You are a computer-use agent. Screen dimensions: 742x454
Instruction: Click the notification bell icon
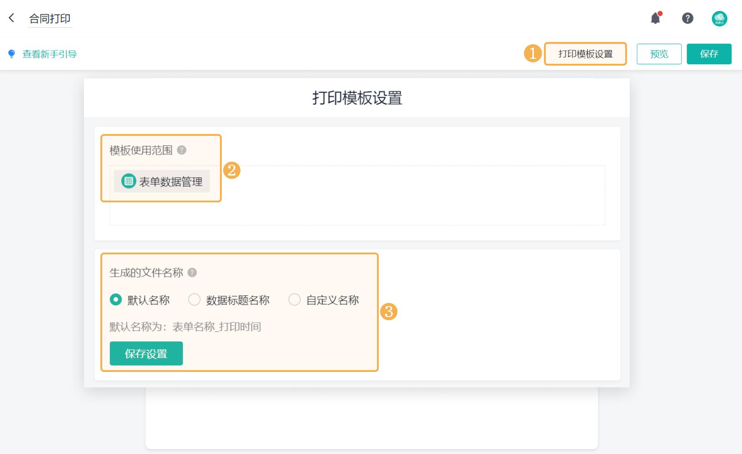point(656,19)
